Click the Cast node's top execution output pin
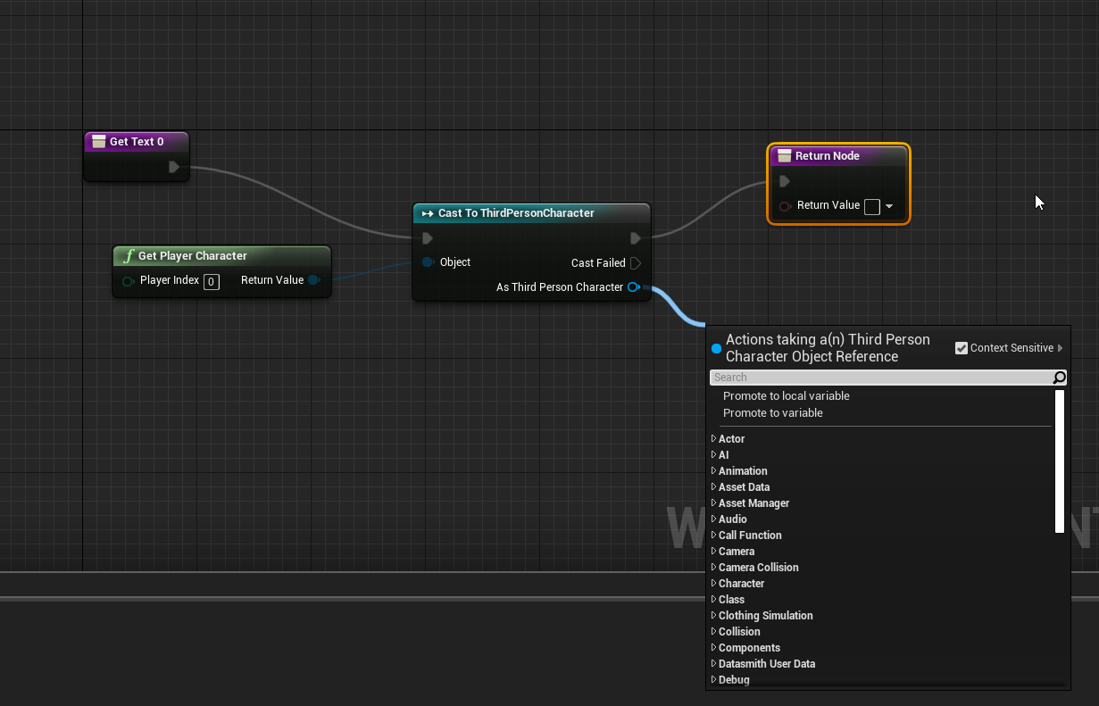Image resolution: width=1099 pixels, height=706 pixels. click(636, 238)
